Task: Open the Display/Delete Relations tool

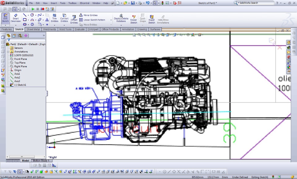Action: (121, 18)
